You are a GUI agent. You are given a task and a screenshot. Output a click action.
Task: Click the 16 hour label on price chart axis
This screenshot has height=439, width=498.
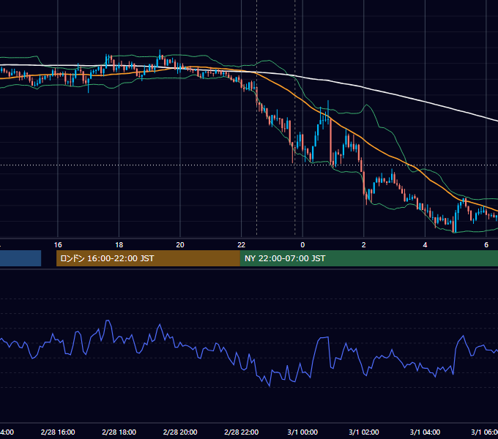coord(58,245)
